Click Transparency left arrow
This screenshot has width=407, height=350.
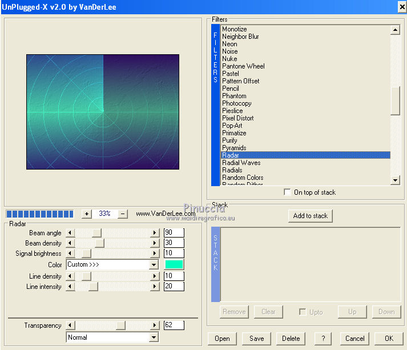(70, 325)
